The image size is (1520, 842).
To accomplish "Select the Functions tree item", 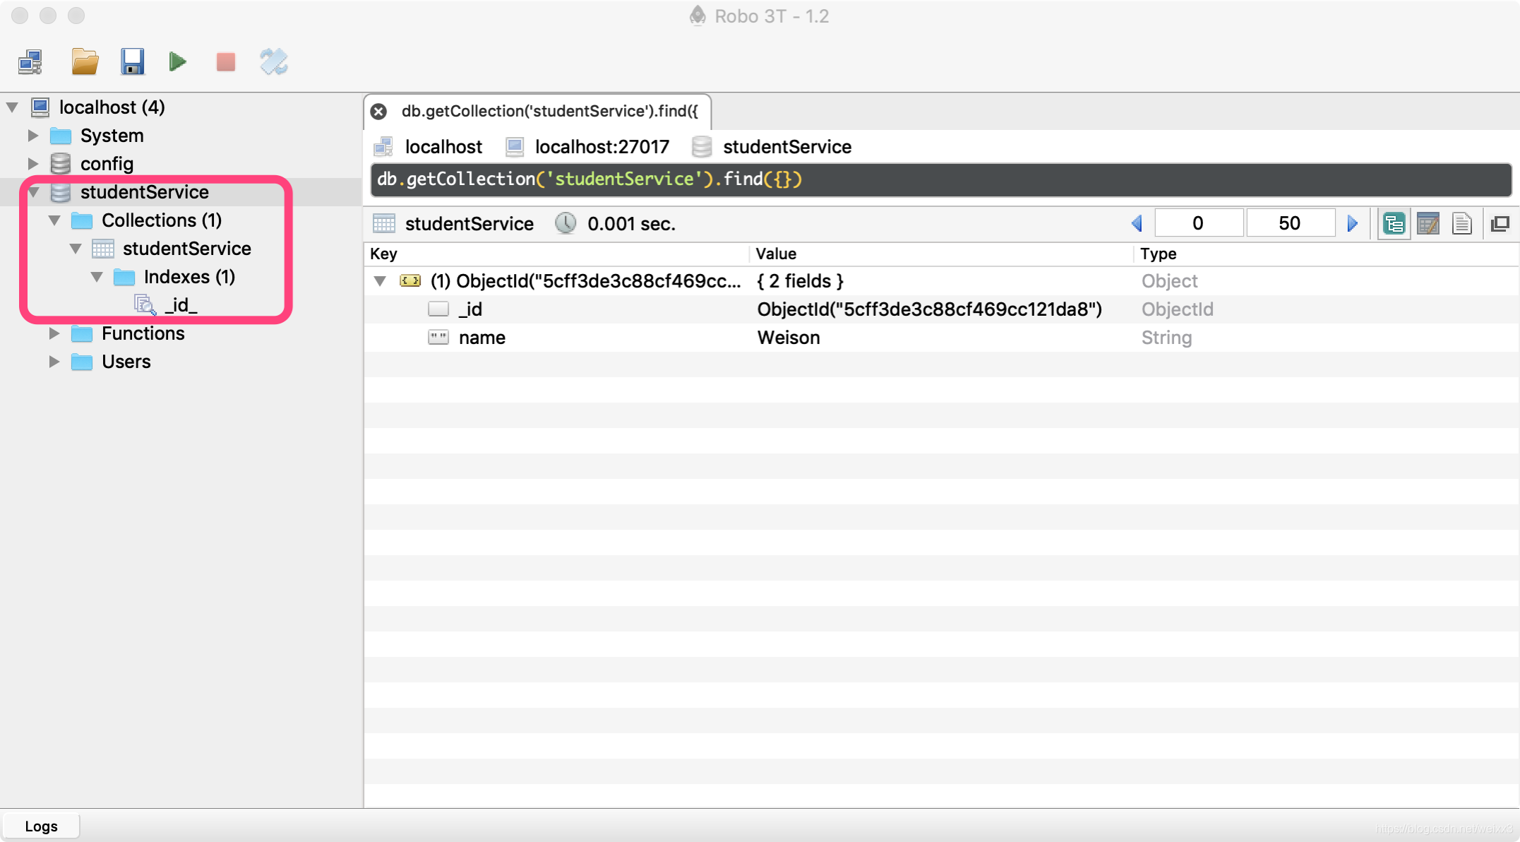I will tap(143, 333).
